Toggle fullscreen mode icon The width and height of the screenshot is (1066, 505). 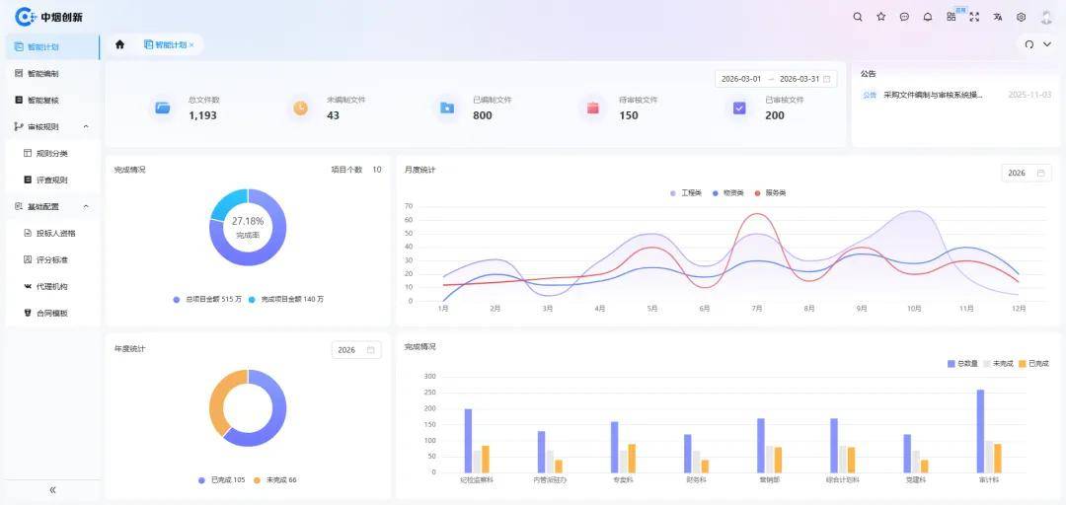[974, 17]
